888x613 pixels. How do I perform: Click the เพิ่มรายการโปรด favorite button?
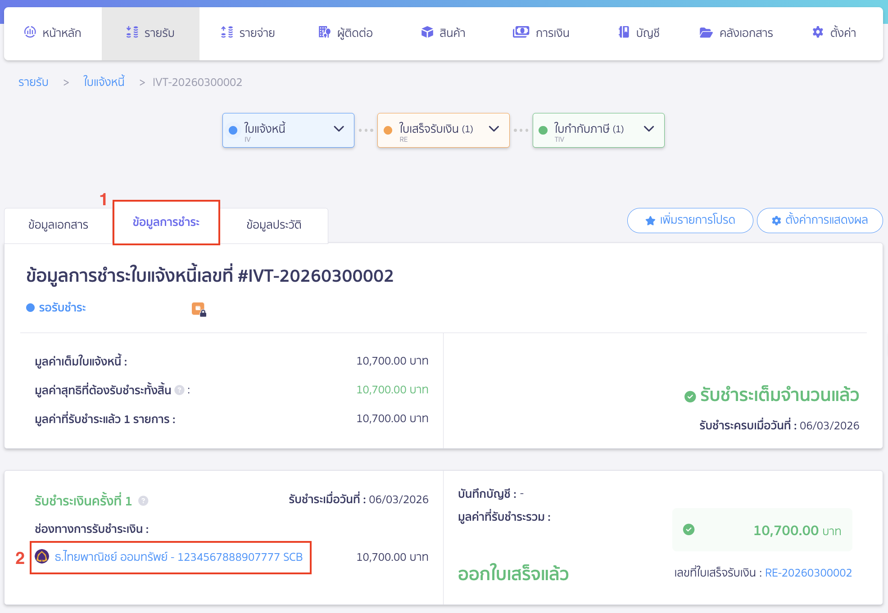690,221
